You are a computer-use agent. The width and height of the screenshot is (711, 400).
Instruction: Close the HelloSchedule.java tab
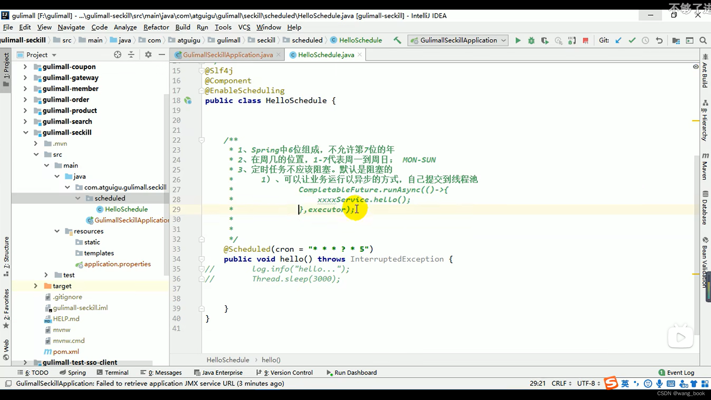click(359, 54)
